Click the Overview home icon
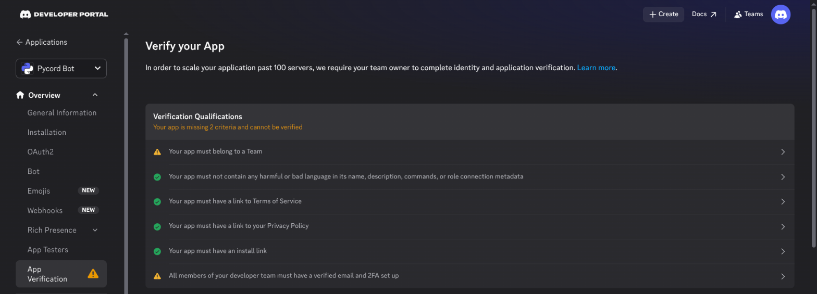 pyautogui.click(x=20, y=95)
